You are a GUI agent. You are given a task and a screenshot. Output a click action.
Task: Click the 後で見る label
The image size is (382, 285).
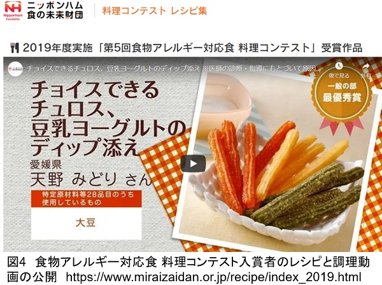pyautogui.click(x=339, y=76)
